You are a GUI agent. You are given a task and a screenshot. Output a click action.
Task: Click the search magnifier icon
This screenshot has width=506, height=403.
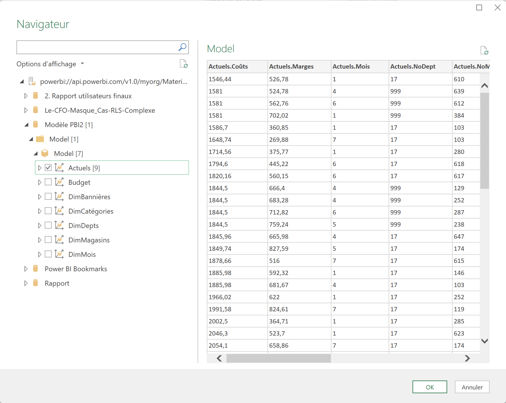click(182, 47)
